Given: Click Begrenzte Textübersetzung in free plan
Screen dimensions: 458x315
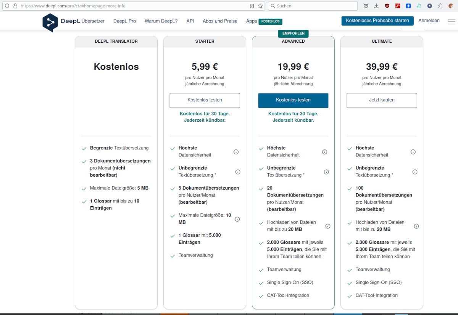Looking at the screenshot, I should 119,148.
